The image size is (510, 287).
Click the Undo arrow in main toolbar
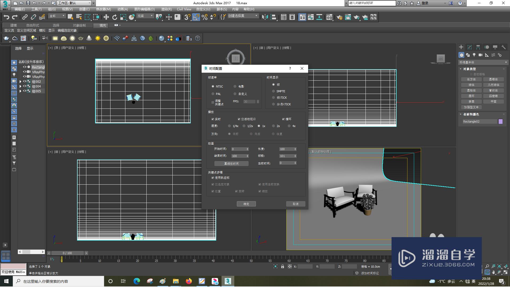[6, 17]
